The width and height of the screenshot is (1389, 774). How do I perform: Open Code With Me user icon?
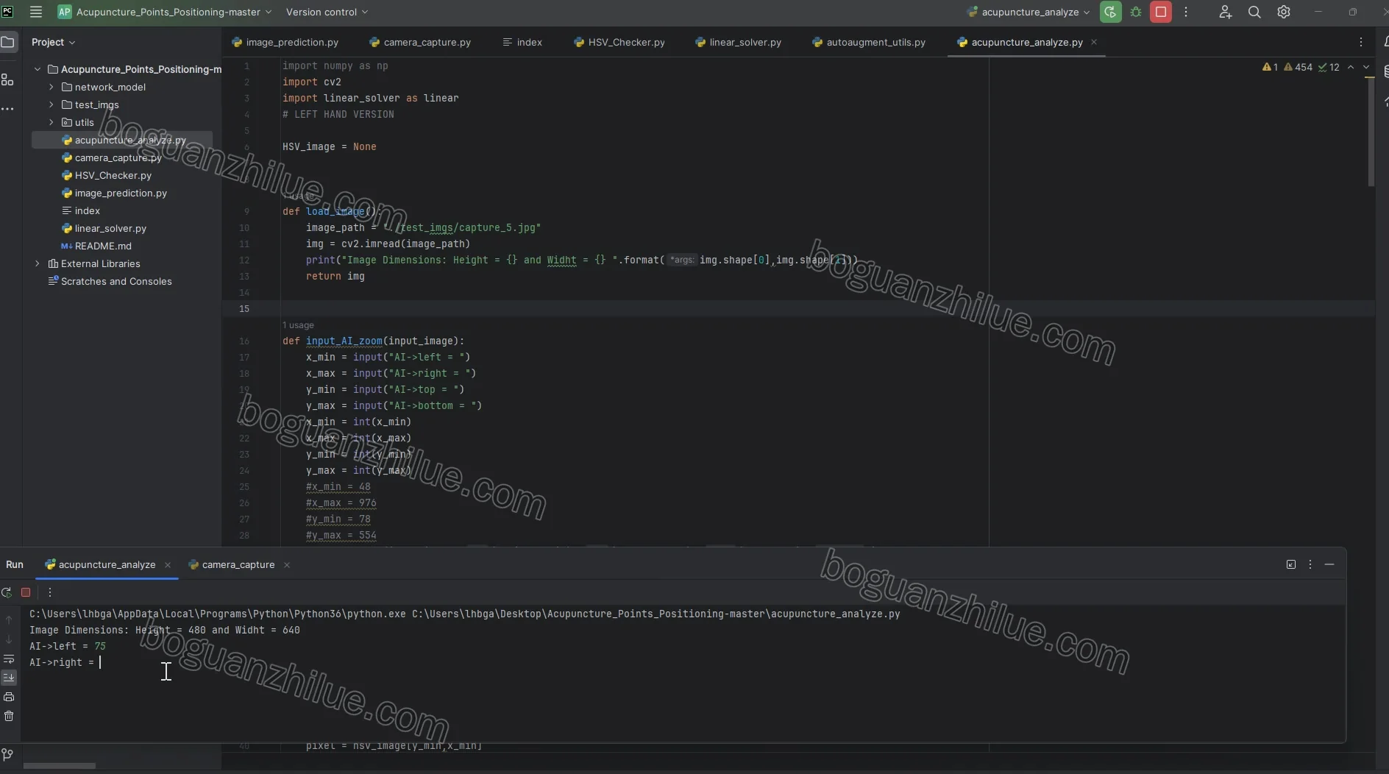[x=1225, y=12]
